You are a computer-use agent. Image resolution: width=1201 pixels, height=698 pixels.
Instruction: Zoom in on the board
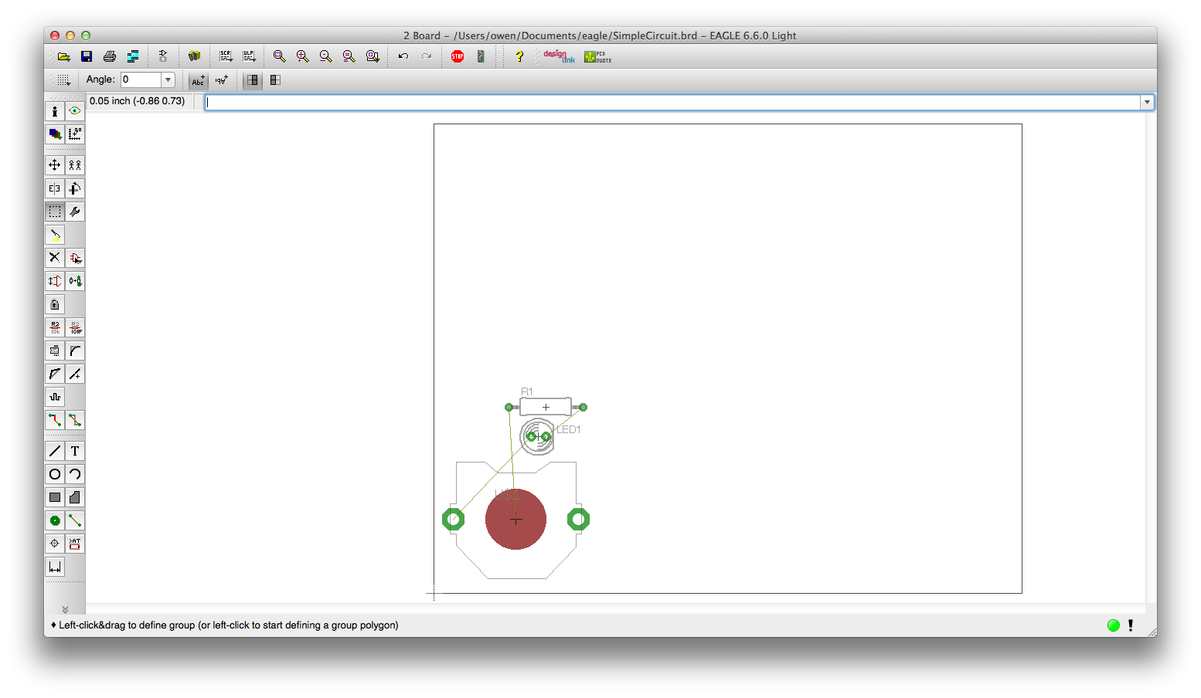303,56
